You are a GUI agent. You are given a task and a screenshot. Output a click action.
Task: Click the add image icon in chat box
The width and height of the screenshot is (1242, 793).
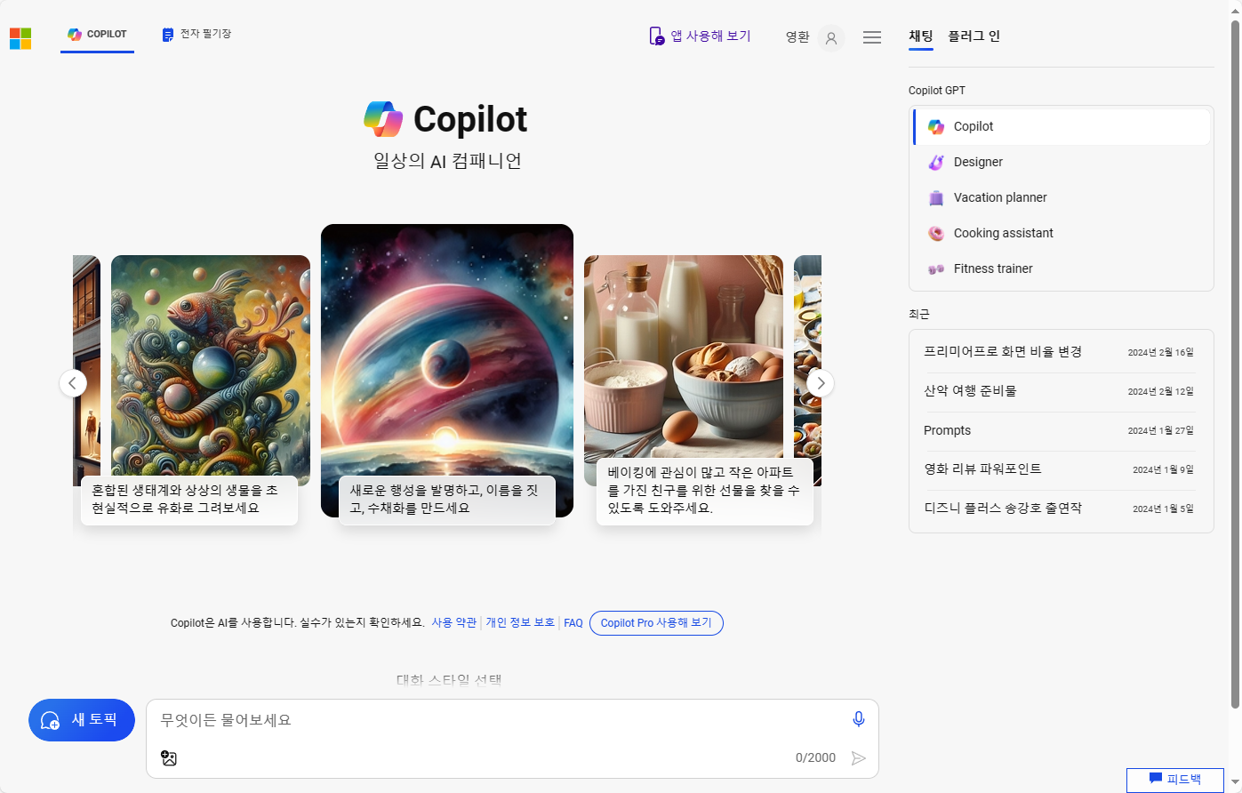(169, 758)
